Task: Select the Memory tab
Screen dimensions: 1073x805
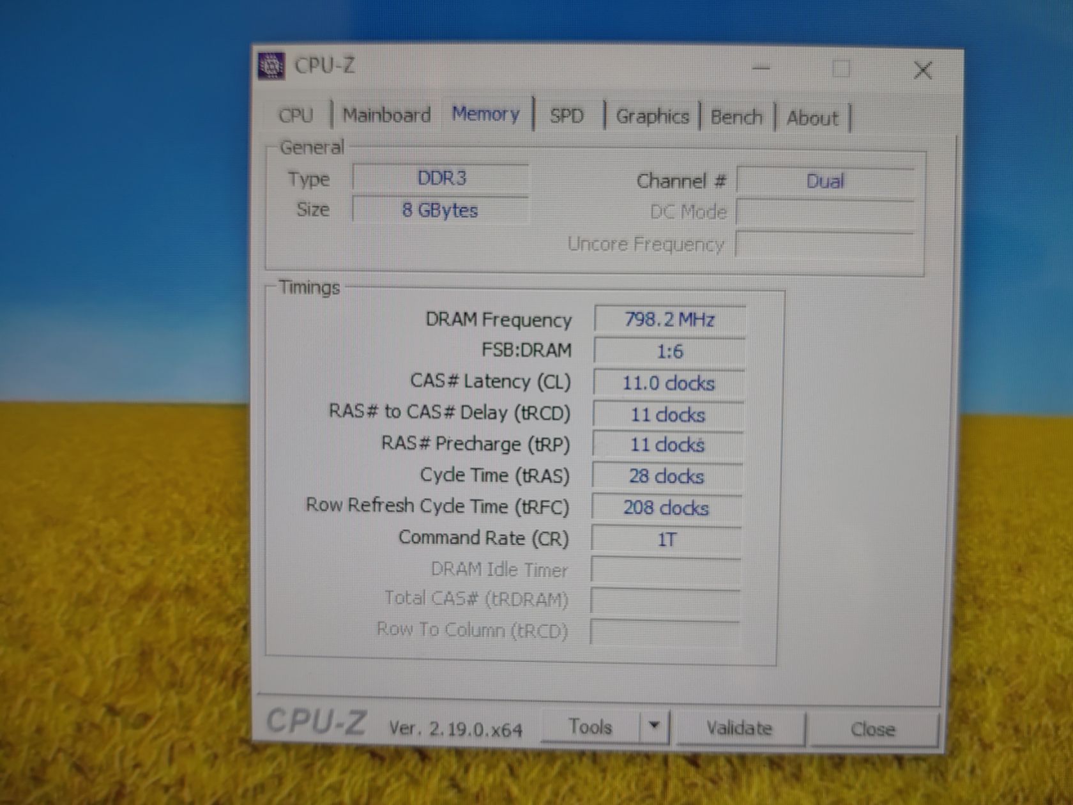Action: (x=486, y=114)
